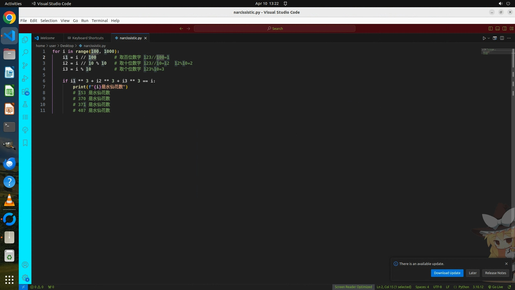Click the Download Update button
The width and height of the screenshot is (515, 290).
click(x=447, y=273)
